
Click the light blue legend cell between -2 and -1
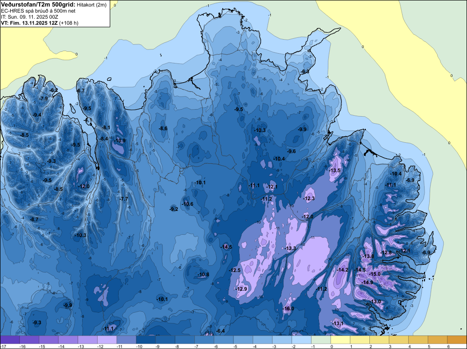302,340
